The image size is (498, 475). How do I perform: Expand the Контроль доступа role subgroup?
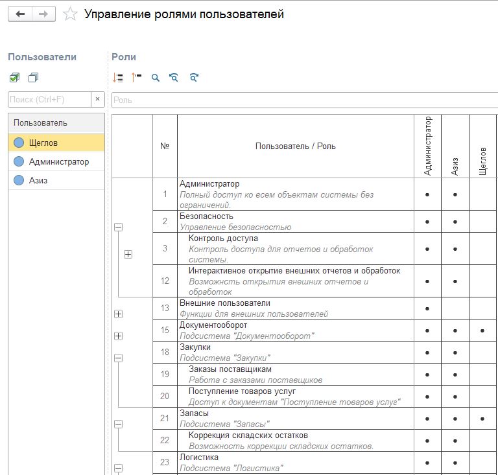point(128,255)
